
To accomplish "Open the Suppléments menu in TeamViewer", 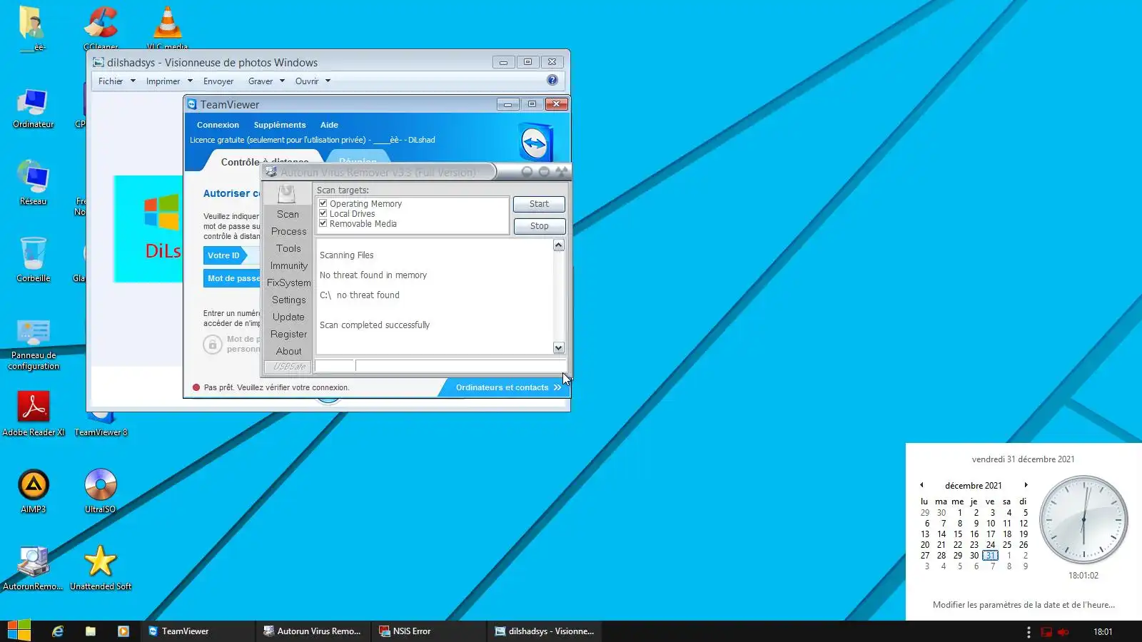I will (280, 125).
